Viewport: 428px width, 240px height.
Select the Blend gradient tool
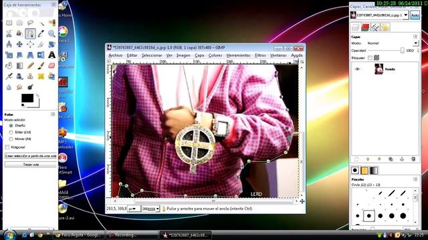[19, 65]
